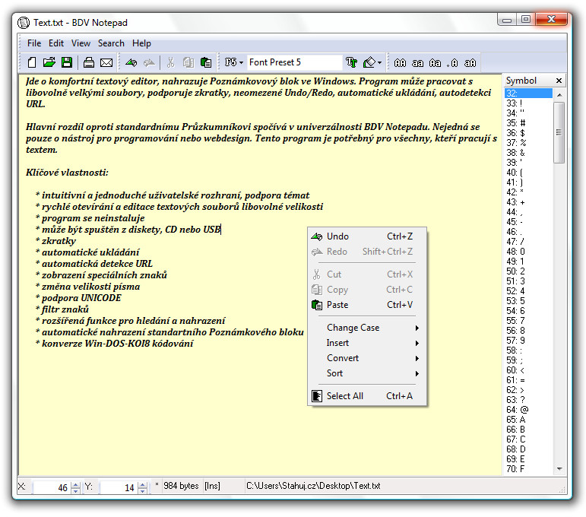Decrease the Y value with the down spinner
Screen dimensions: 586x517
[x=142, y=491]
